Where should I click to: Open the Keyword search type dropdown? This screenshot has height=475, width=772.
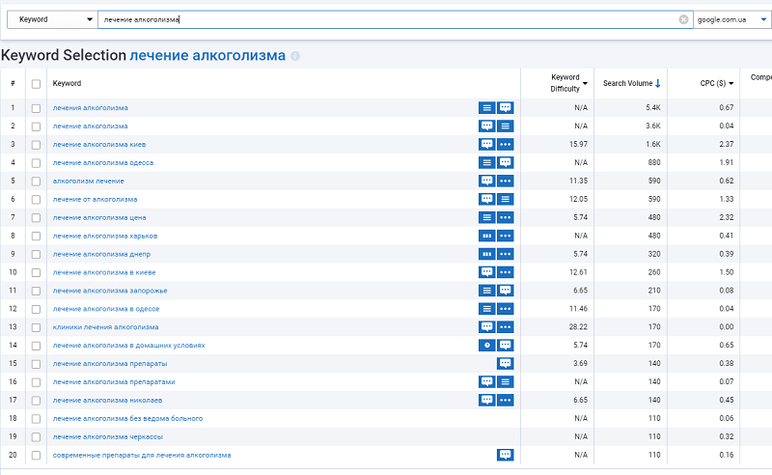point(55,19)
